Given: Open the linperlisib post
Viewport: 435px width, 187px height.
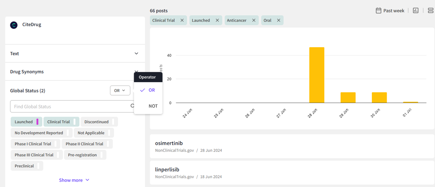Looking at the screenshot, I should point(167,170).
